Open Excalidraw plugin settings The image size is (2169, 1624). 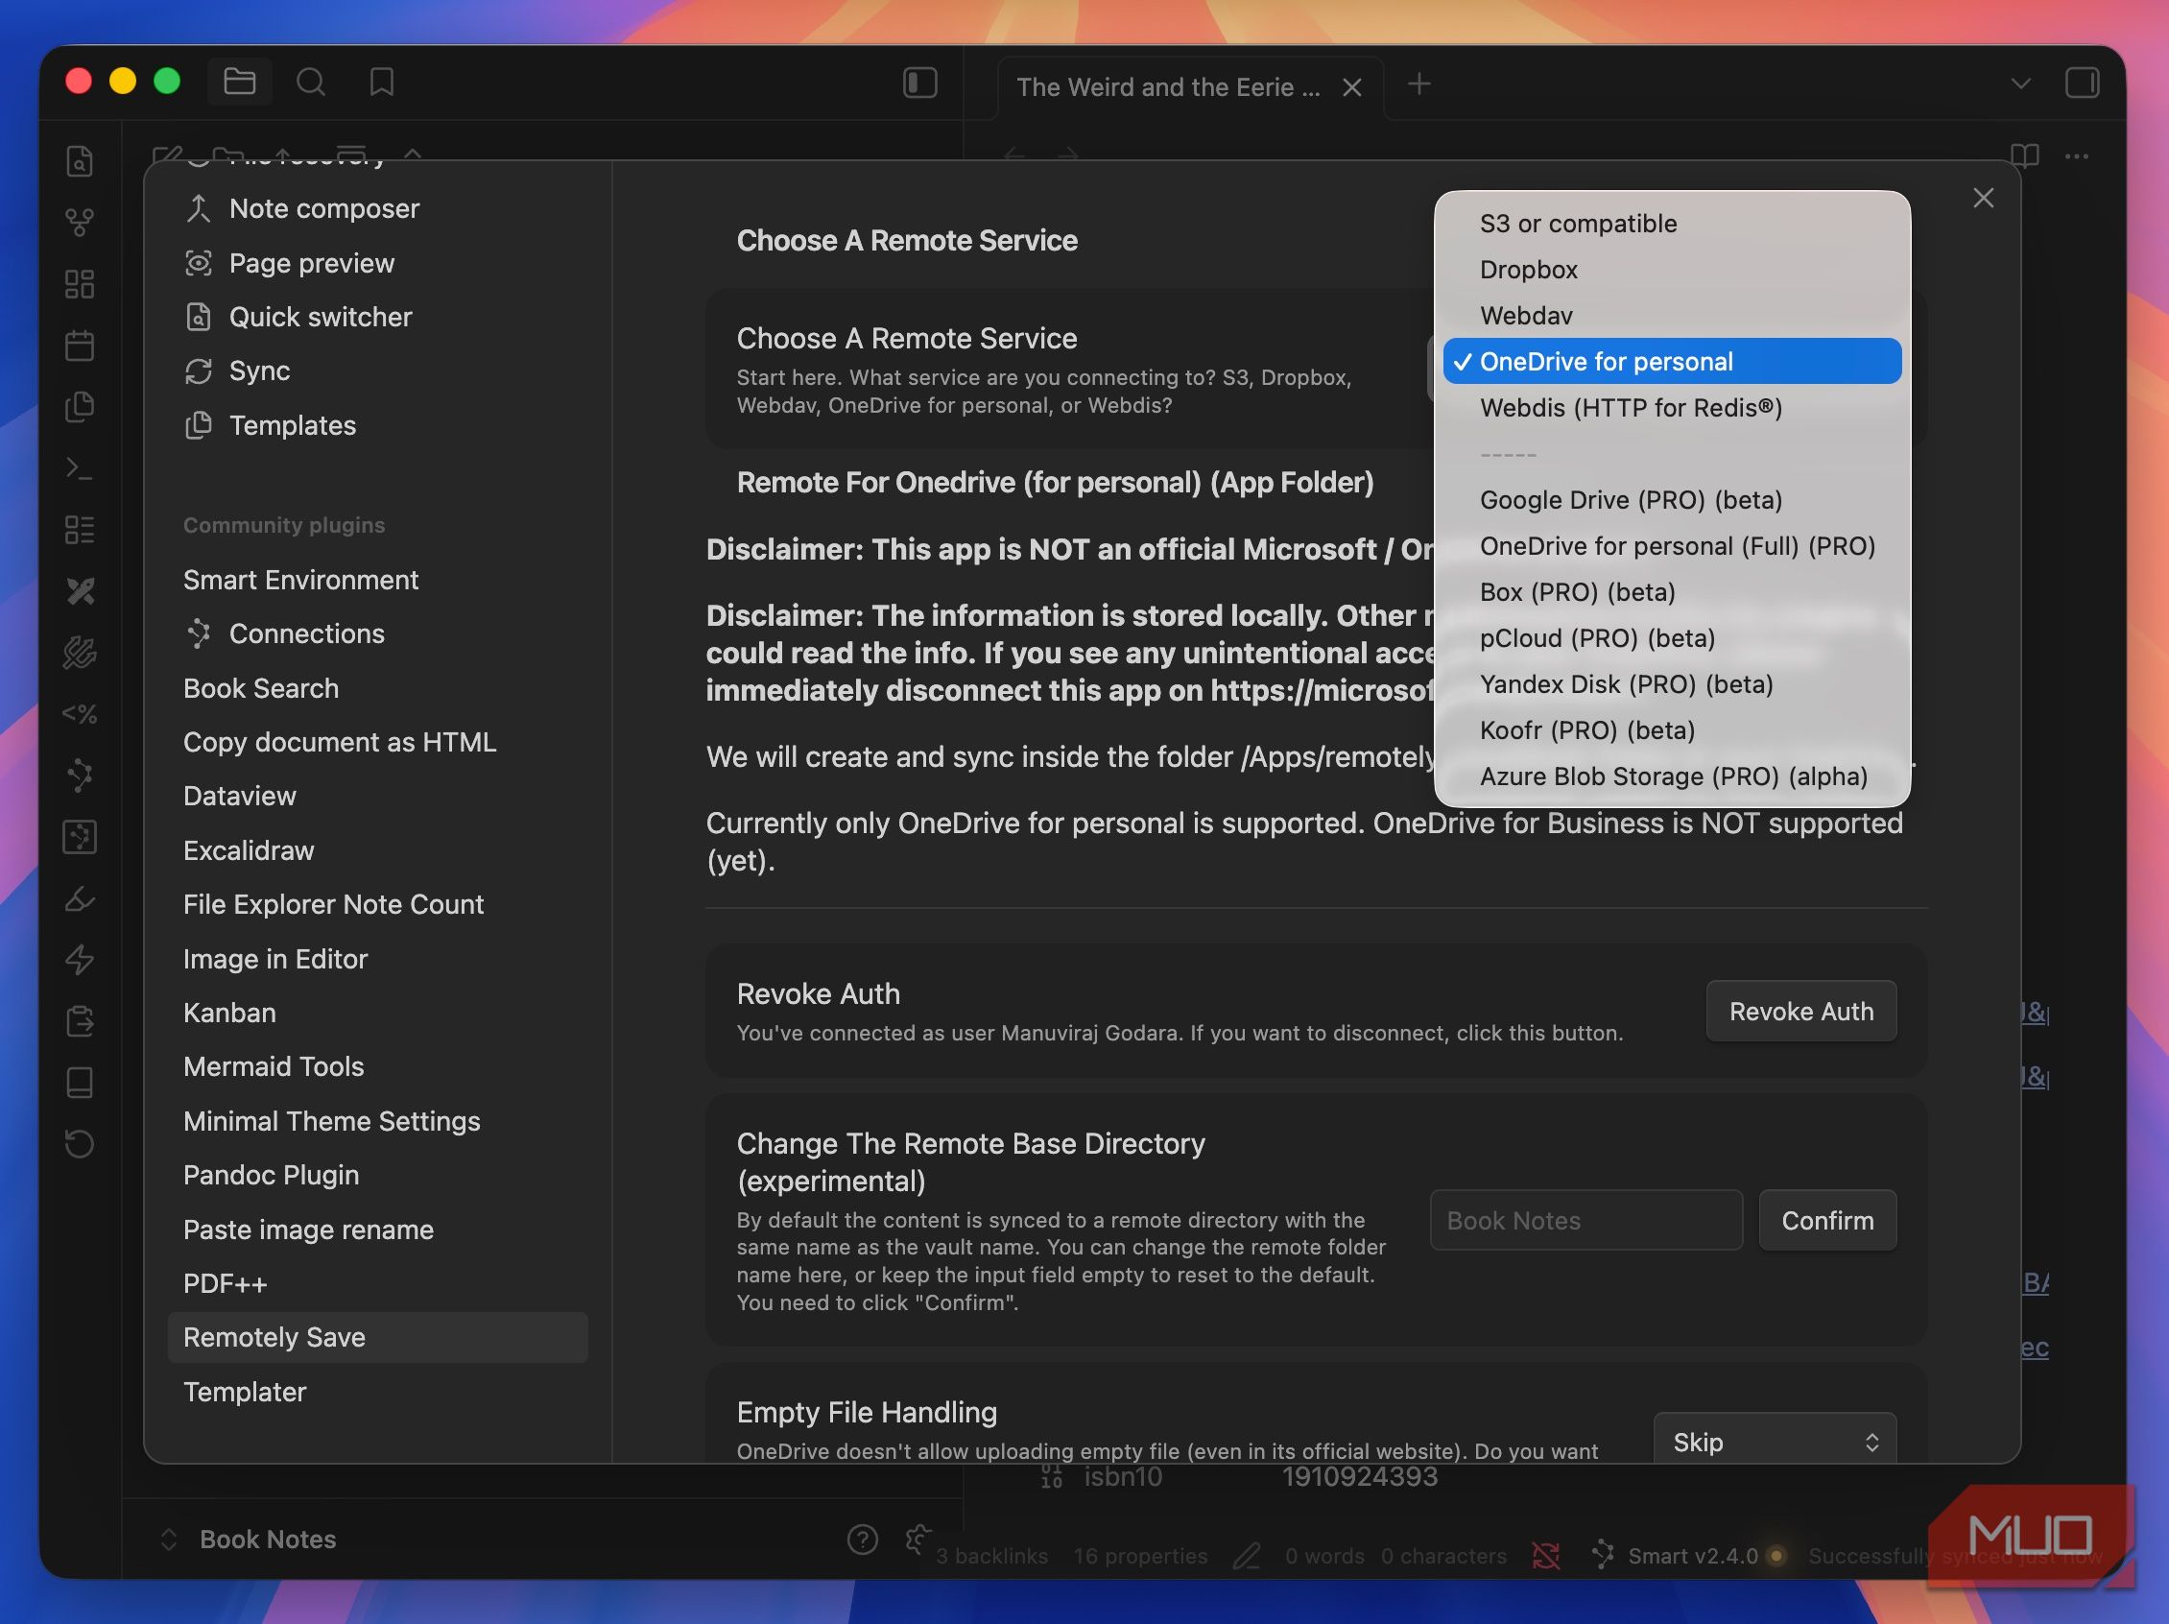(x=377, y=850)
